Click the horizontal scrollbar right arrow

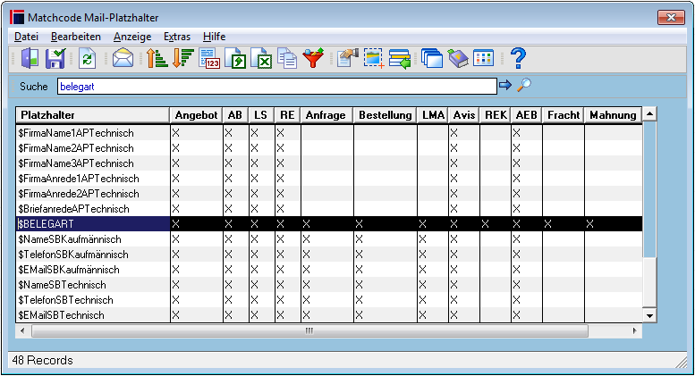635,330
